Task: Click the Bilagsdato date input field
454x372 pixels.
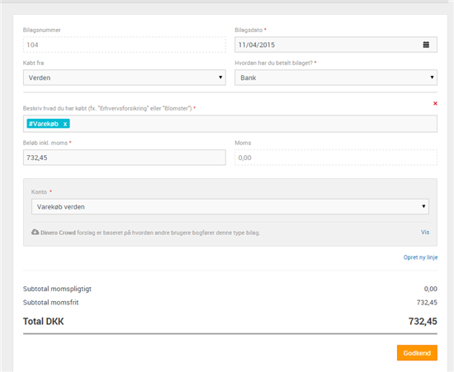Action: tap(336, 45)
